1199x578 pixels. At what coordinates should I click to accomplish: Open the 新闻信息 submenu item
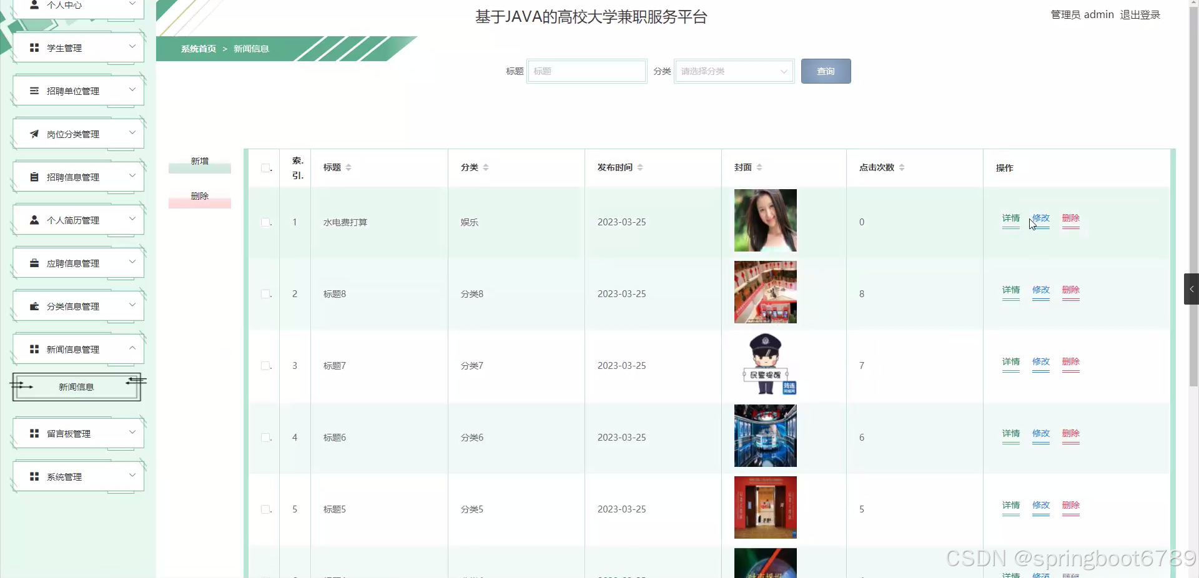[x=77, y=387]
